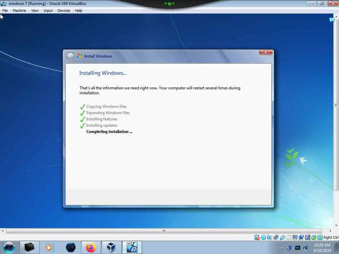
Task: Click the VirtualBox window title bar icon
Action: pyautogui.click(x=3, y=3)
